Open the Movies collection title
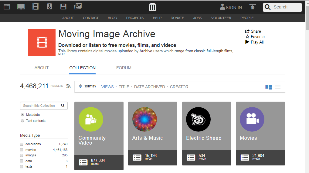Image resolution: width=309 pixels, height=173 pixels. click(x=248, y=138)
